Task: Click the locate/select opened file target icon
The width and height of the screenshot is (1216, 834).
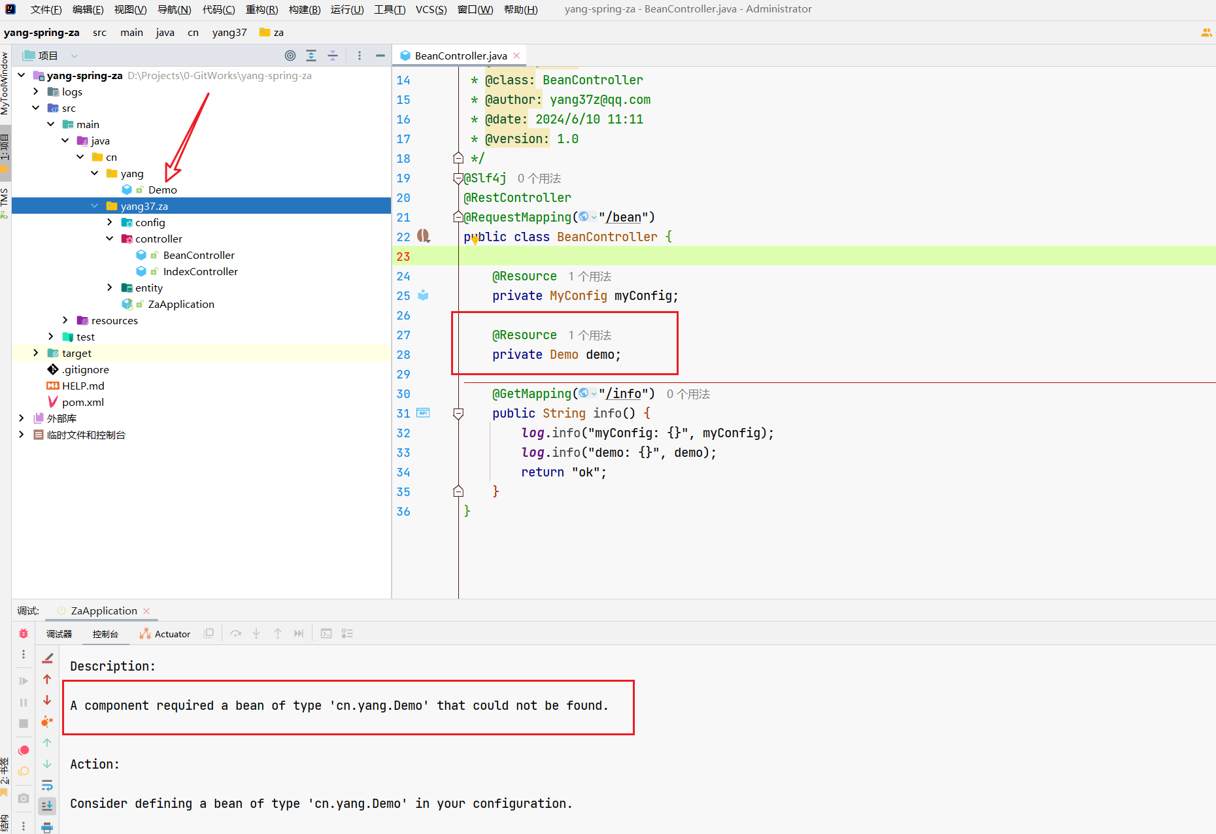Action: (x=290, y=56)
